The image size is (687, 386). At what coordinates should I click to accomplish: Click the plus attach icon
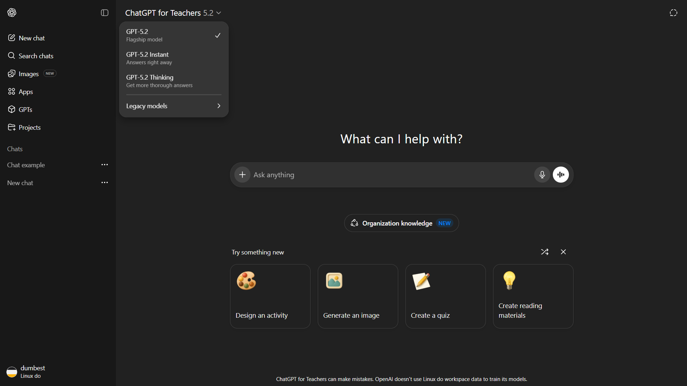[x=242, y=175]
